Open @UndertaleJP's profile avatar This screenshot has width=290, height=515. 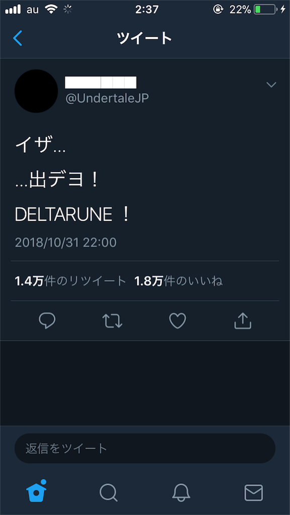36,92
